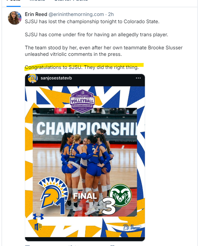Click Erin Reed's profile avatar
The width and height of the screenshot is (199, 246).
[15, 18]
